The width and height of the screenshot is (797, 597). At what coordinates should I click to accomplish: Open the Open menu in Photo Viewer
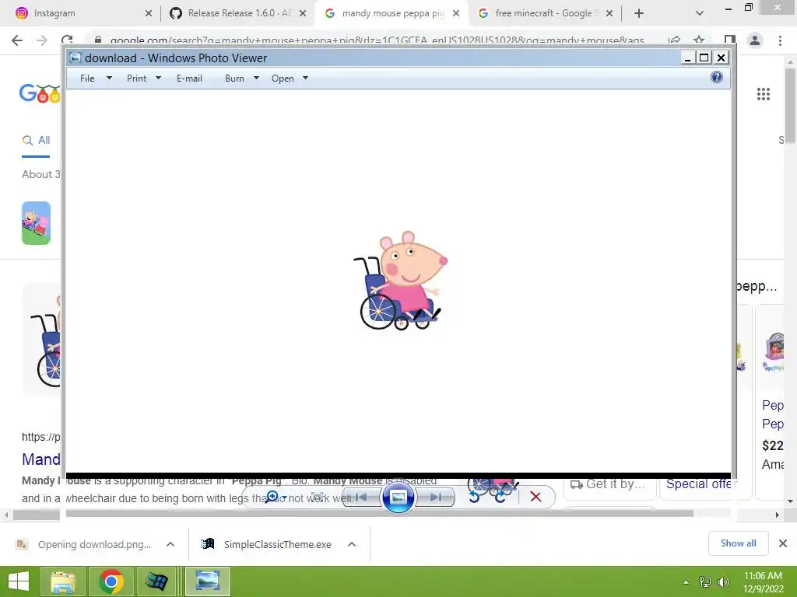click(283, 79)
